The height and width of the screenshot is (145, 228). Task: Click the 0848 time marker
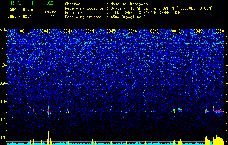tap(176, 31)
